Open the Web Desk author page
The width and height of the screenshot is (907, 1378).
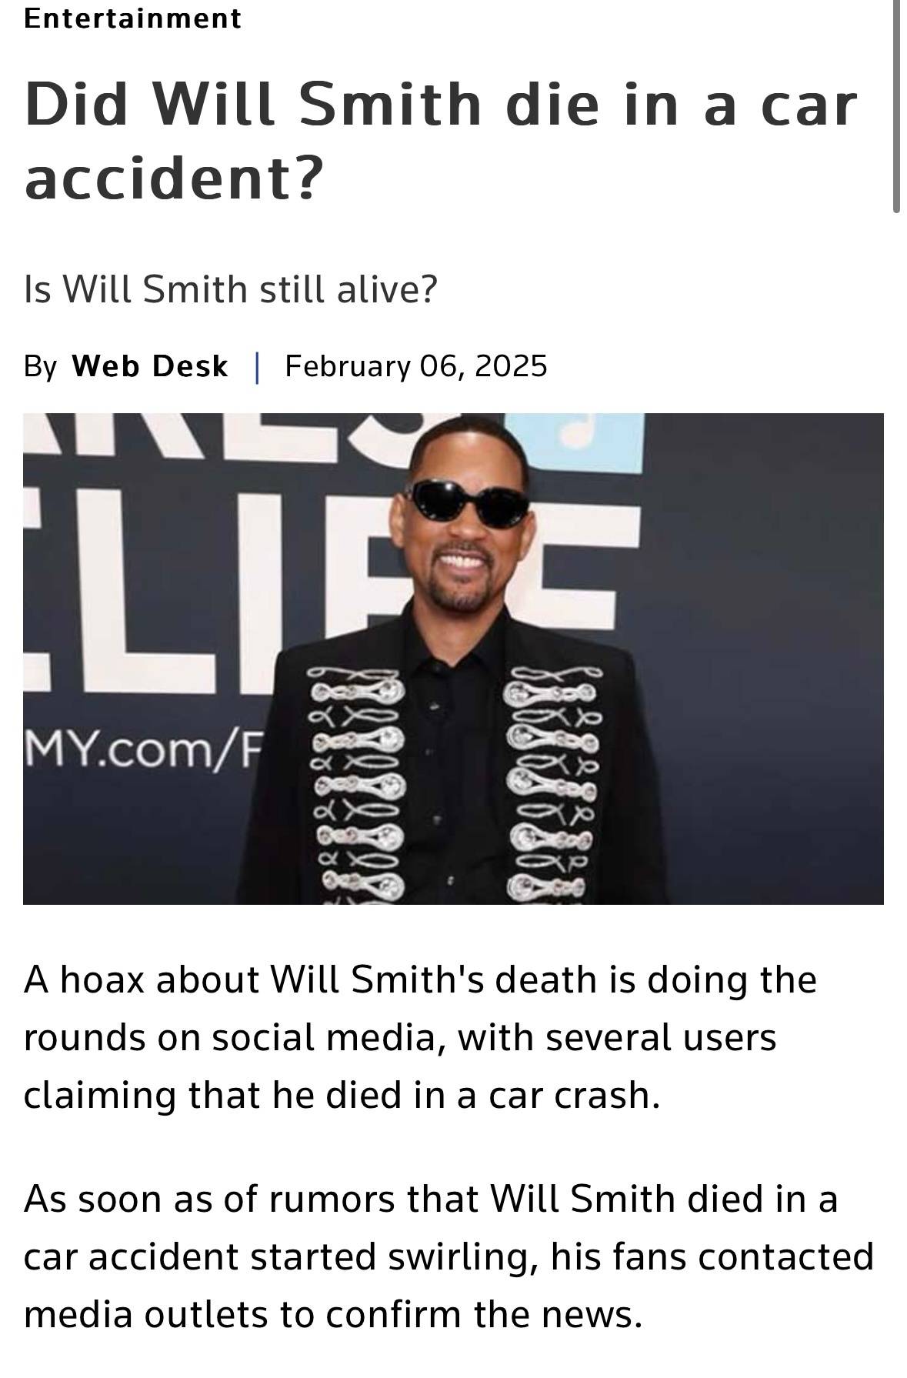[x=150, y=366]
